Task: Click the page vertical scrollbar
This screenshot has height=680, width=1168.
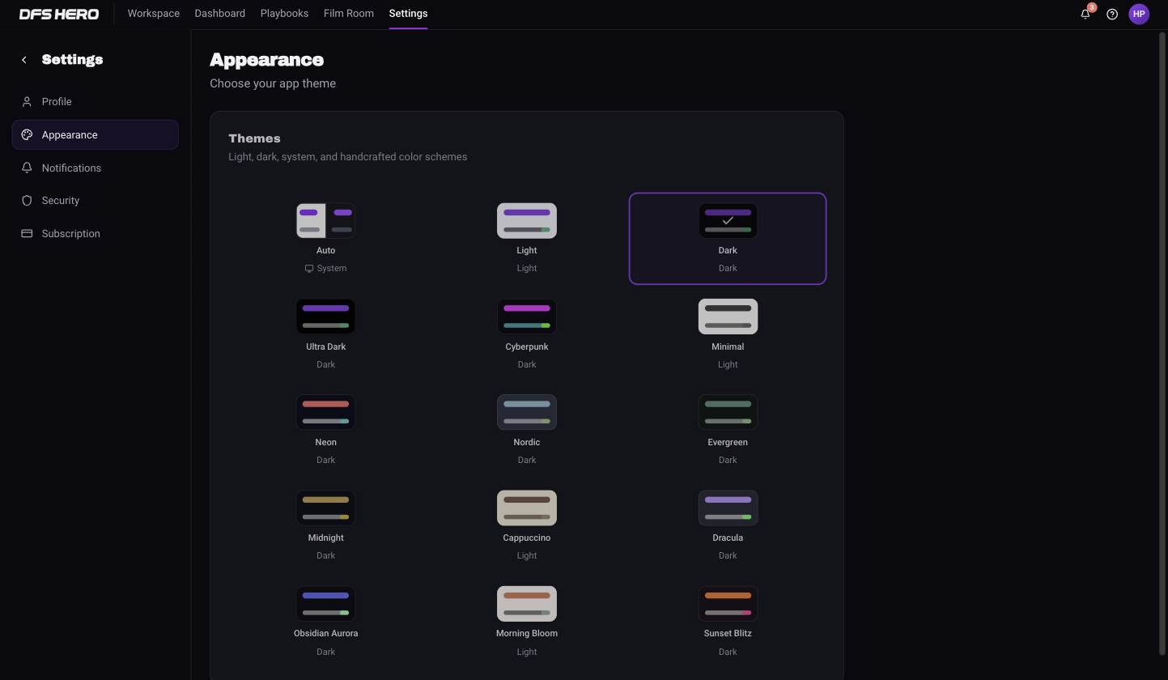Action: click(1163, 344)
